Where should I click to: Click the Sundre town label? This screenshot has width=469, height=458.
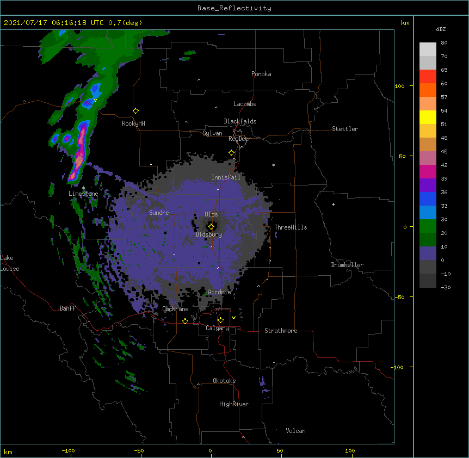pyautogui.click(x=159, y=213)
